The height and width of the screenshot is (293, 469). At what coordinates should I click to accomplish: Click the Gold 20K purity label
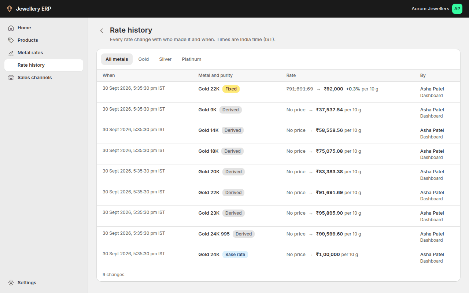point(209,172)
